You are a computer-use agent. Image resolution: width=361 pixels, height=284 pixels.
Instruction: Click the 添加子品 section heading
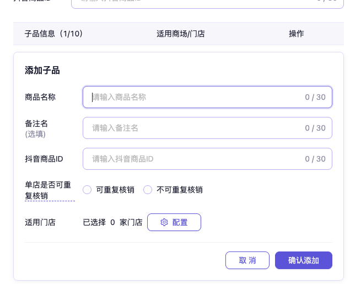[42, 70]
